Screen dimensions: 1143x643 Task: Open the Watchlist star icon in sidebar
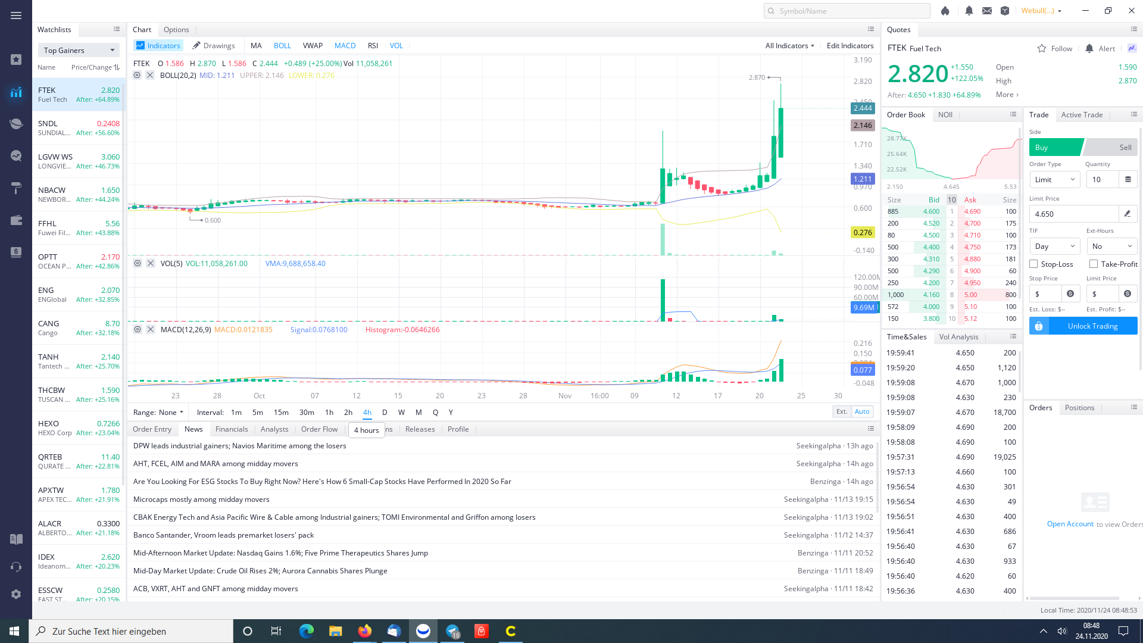(16, 60)
